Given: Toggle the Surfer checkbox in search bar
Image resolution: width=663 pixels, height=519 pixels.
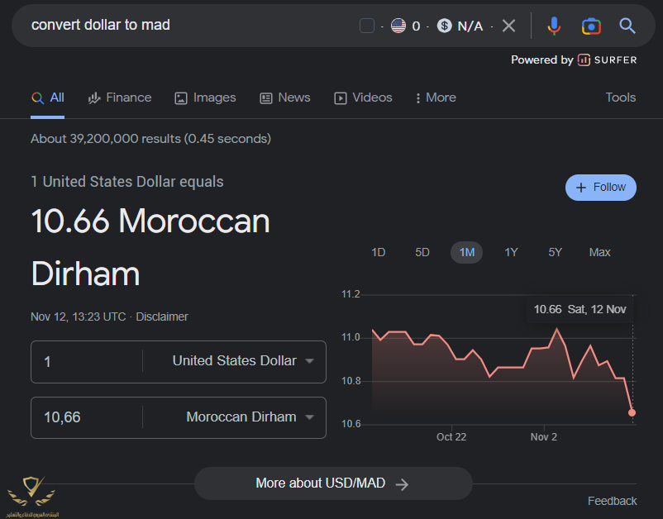Looking at the screenshot, I should point(367,26).
